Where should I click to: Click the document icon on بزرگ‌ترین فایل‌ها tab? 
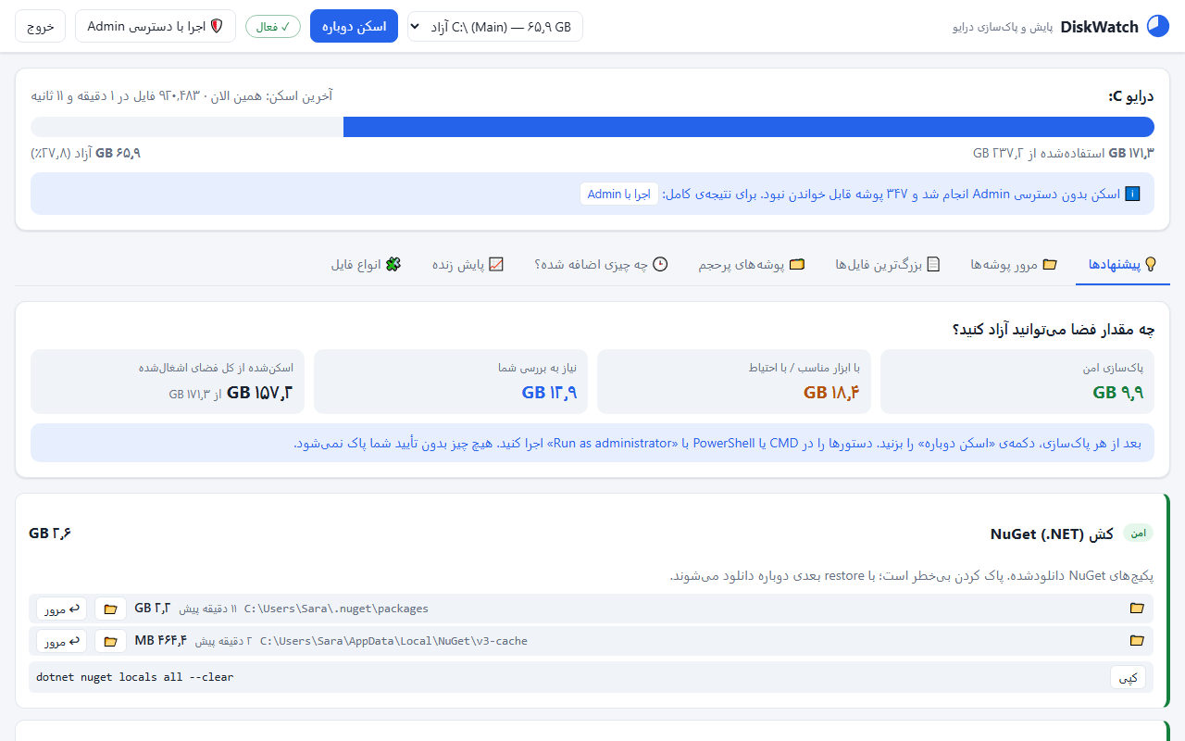coord(933,264)
